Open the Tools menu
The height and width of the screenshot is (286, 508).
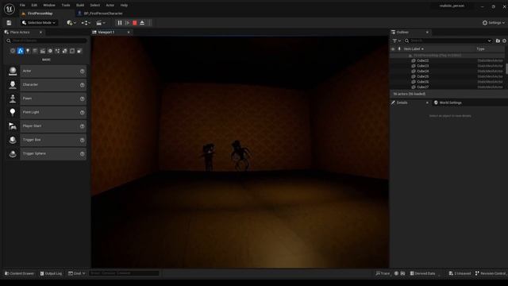click(66, 6)
